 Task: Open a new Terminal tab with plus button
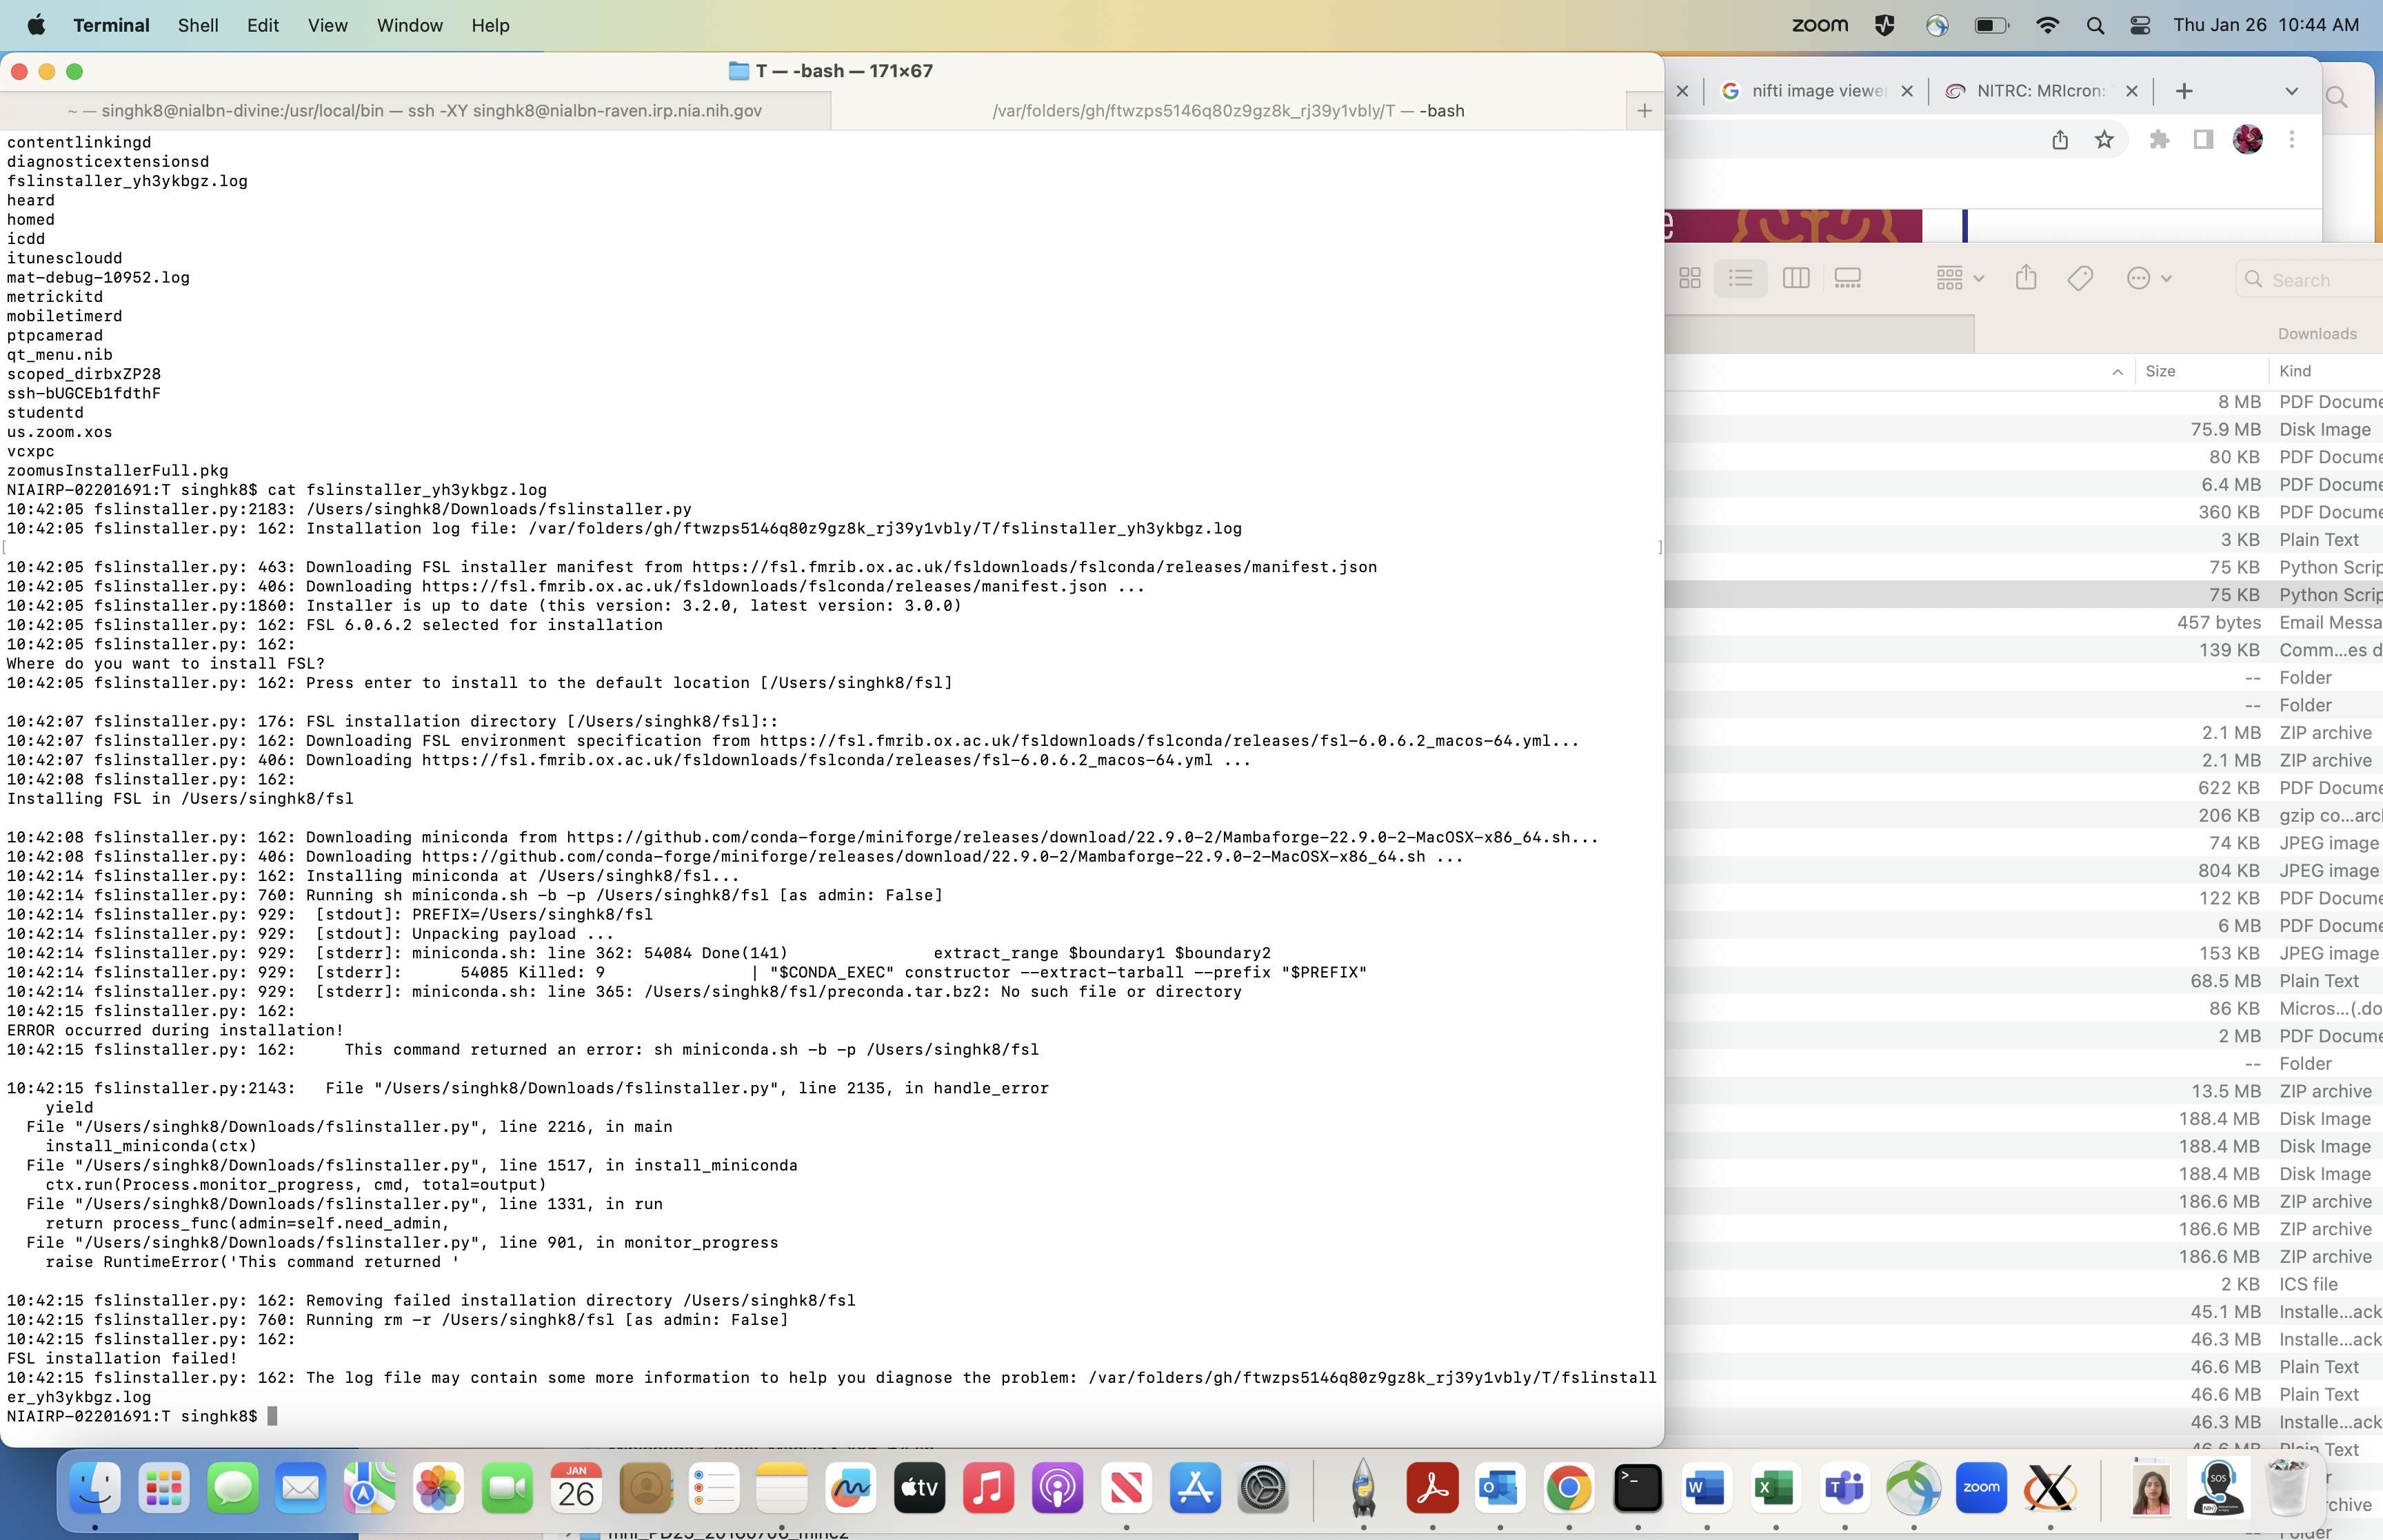(x=1644, y=111)
